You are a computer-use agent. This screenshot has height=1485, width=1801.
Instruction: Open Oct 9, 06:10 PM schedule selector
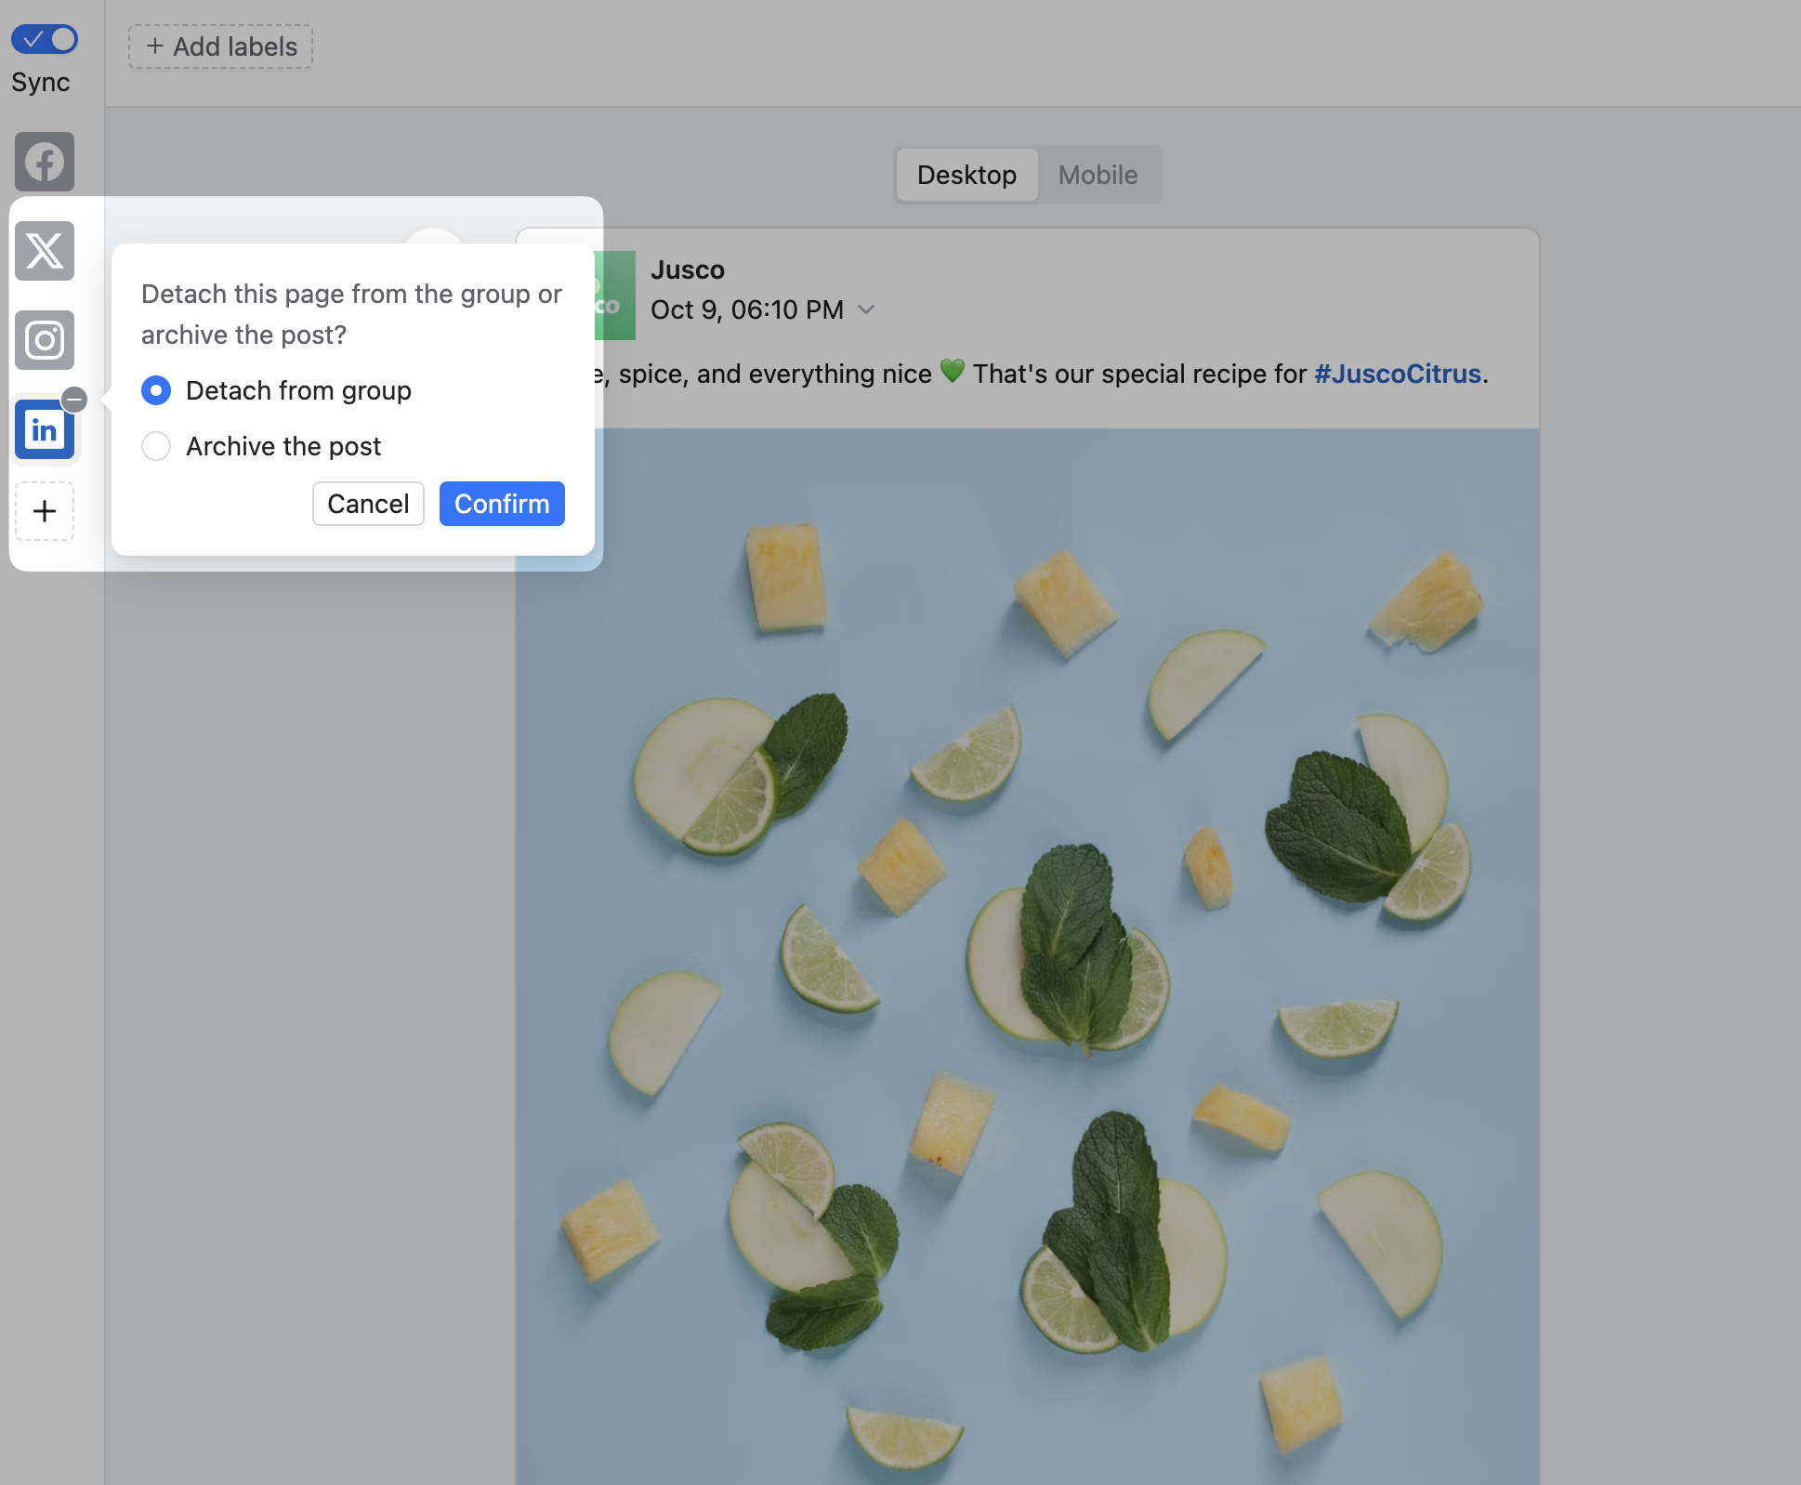[x=746, y=309]
